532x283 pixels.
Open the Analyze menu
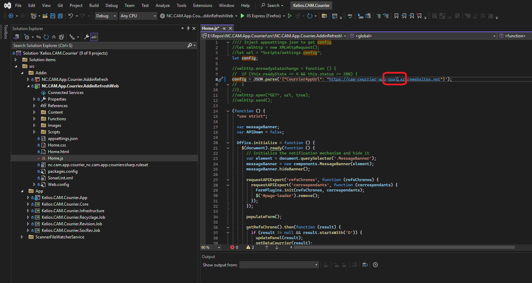[162, 5]
